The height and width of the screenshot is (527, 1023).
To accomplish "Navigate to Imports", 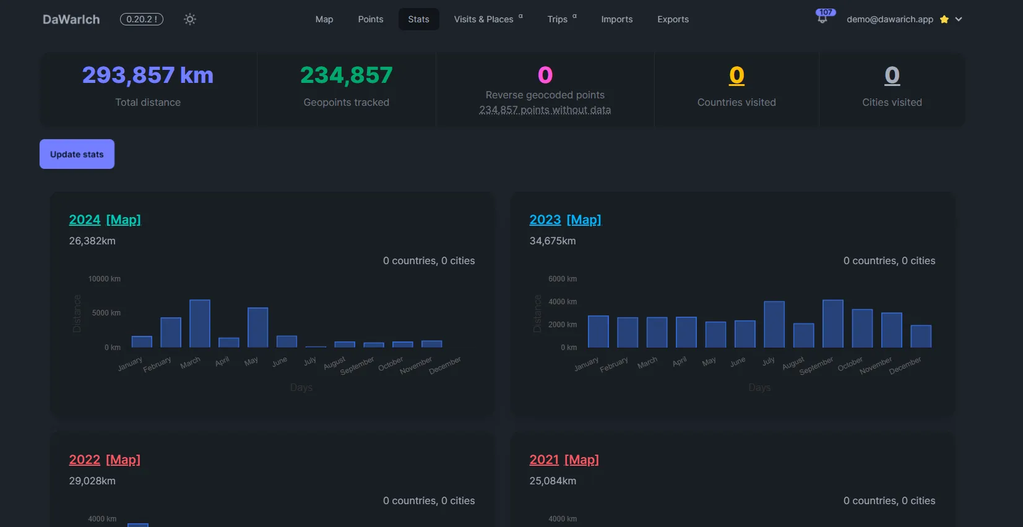I will [616, 19].
